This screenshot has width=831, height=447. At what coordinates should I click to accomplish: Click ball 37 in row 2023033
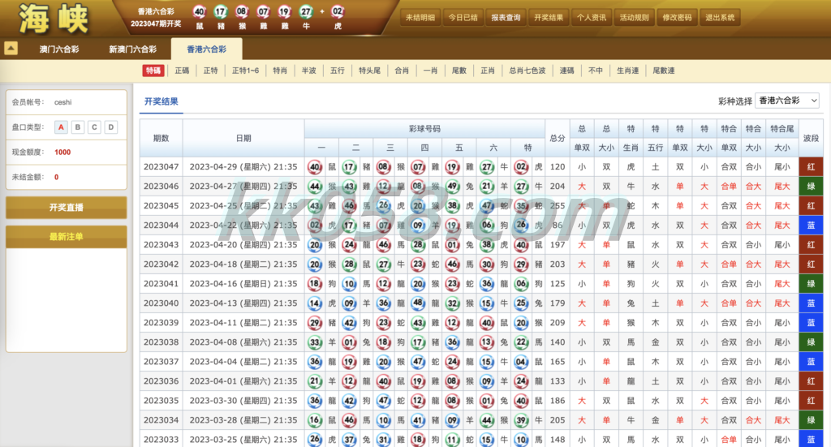(x=349, y=440)
